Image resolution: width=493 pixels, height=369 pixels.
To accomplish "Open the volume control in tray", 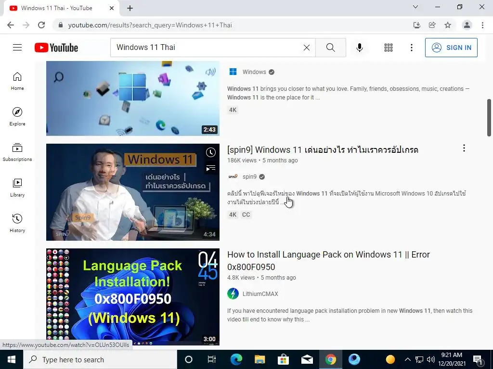I will (x=431, y=359).
